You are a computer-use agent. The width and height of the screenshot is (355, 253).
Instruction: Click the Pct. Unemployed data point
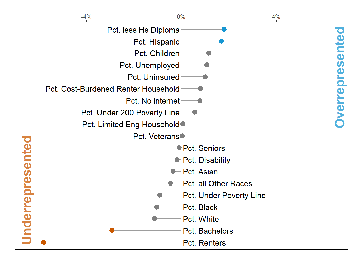pos(207,65)
